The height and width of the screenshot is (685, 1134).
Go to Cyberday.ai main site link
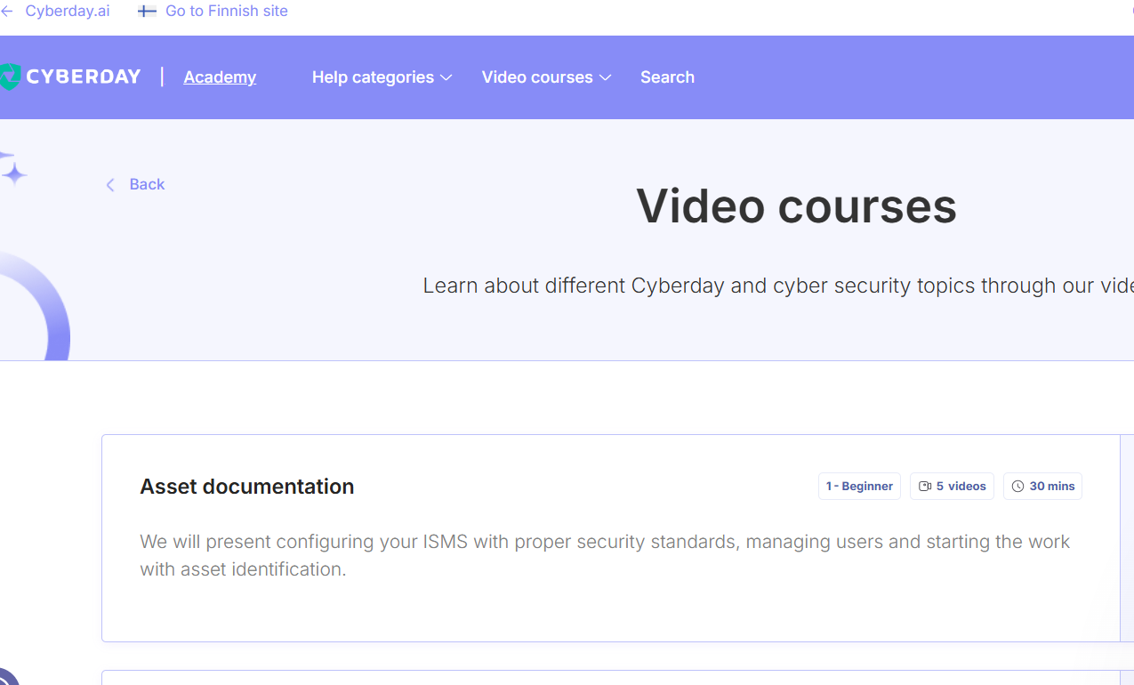[x=68, y=12]
